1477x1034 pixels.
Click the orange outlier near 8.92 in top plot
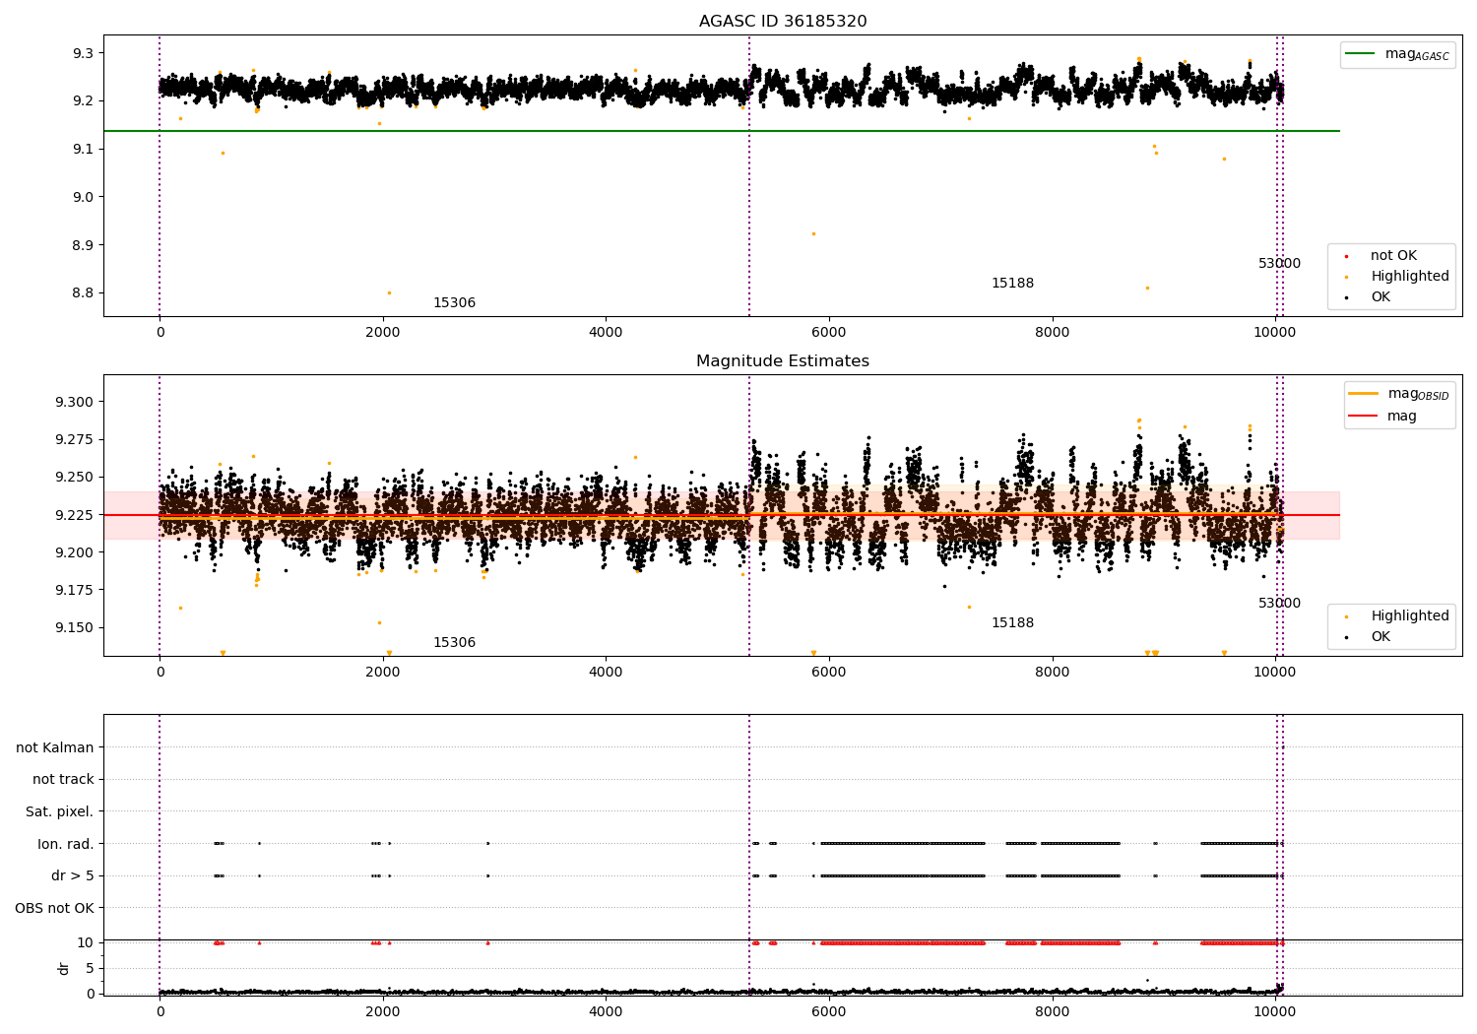click(x=813, y=233)
